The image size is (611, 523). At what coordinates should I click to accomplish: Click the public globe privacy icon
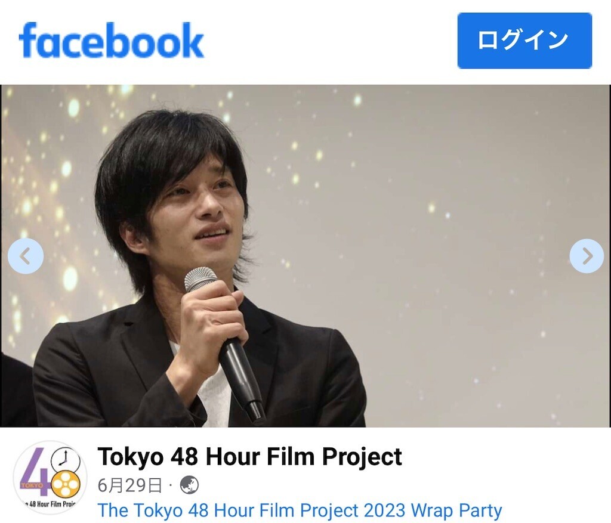coord(189,485)
